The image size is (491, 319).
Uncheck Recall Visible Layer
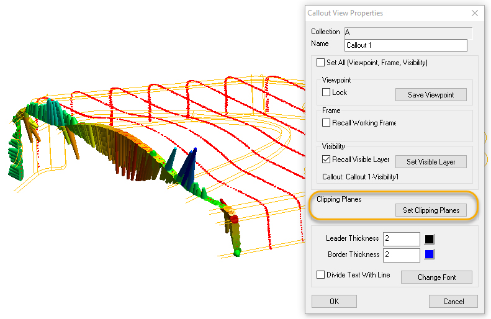(326, 159)
